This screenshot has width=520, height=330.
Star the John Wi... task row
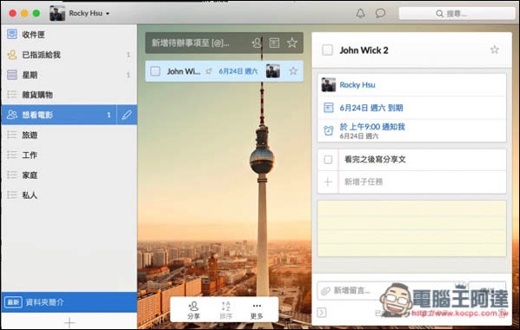coord(293,71)
